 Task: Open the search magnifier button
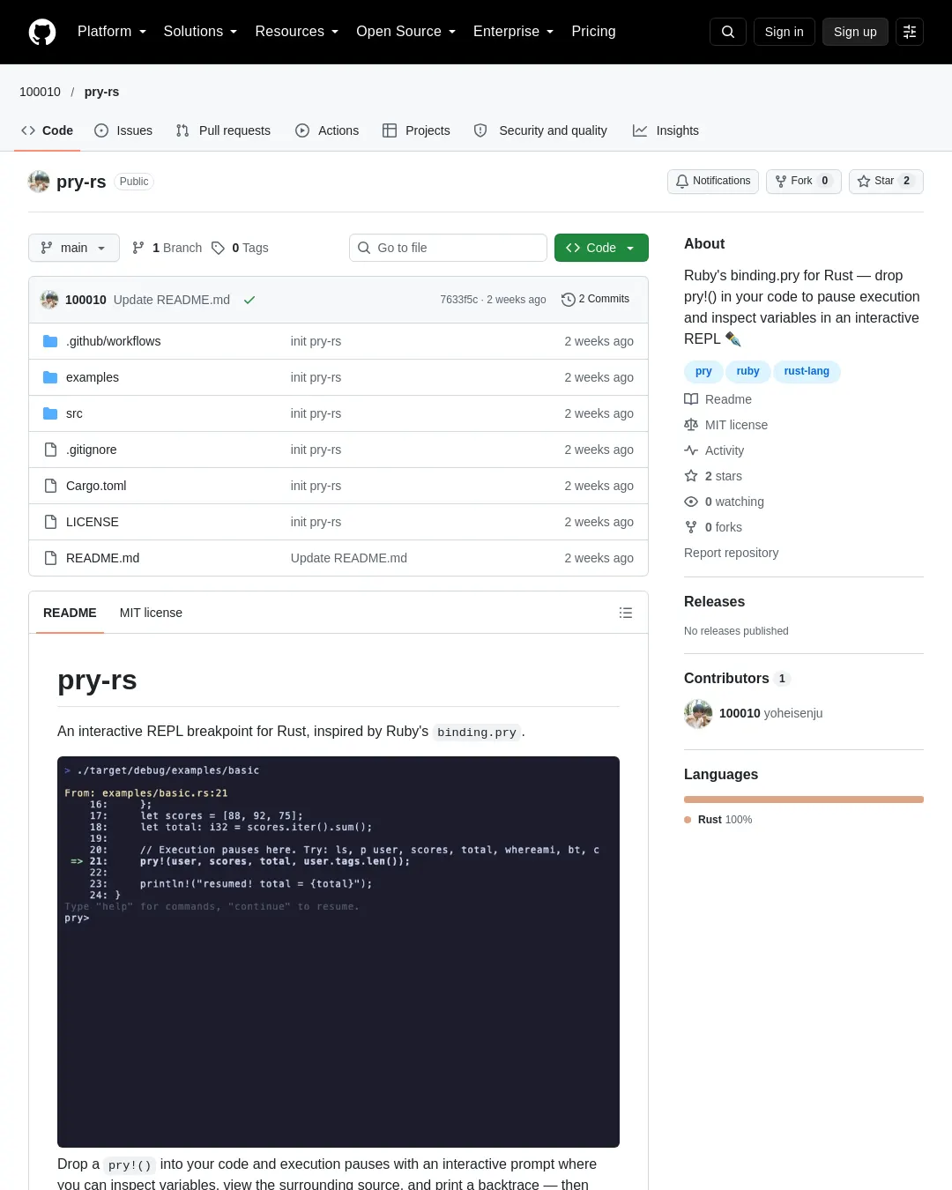click(728, 32)
